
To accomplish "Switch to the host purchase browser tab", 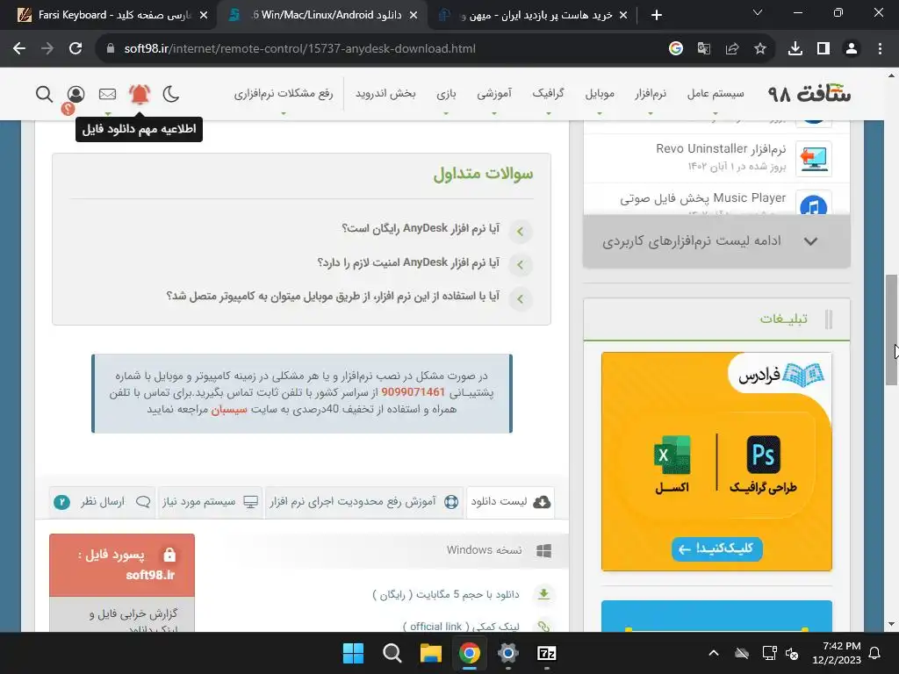I will tap(532, 15).
